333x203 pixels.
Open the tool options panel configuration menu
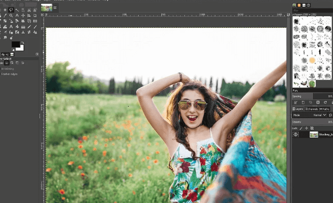[37, 54]
